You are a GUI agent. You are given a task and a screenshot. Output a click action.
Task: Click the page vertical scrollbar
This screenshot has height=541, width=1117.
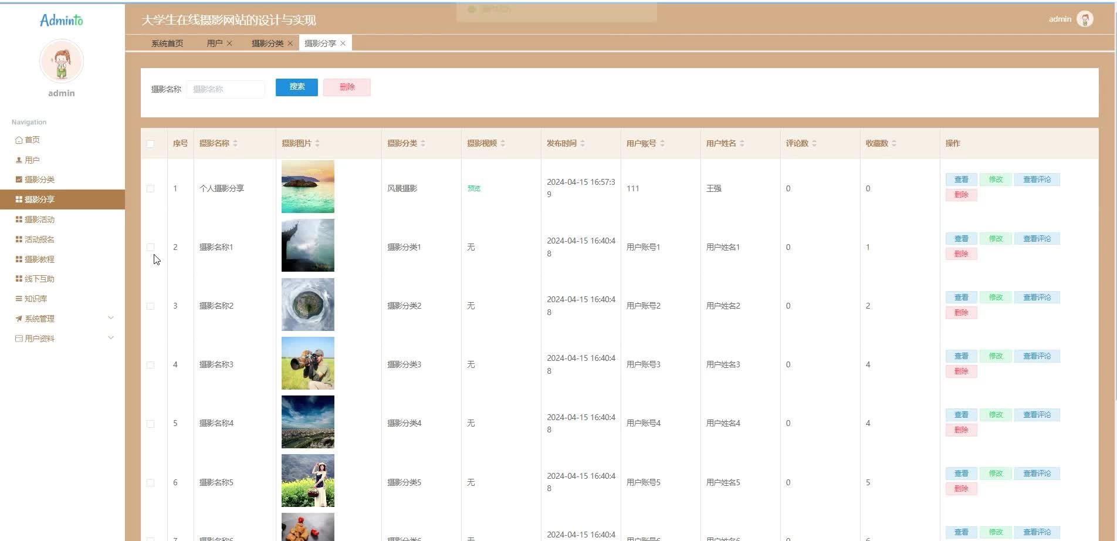point(1114,202)
